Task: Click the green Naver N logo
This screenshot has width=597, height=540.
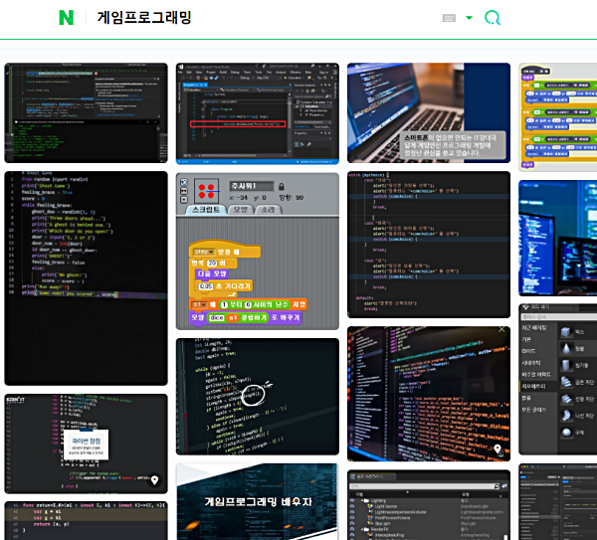Action: pyautogui.click(x=67, y=18)
